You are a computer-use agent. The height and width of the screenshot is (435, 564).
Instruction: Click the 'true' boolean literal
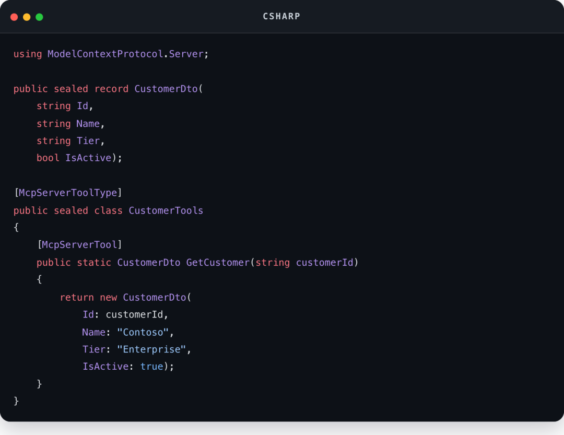coord(152,367)
